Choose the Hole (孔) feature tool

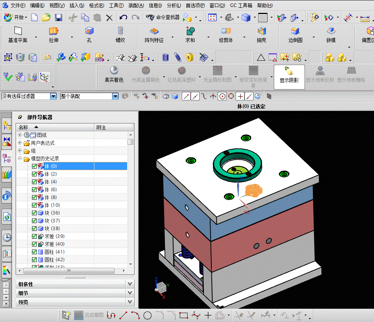(x=89, y=35)
